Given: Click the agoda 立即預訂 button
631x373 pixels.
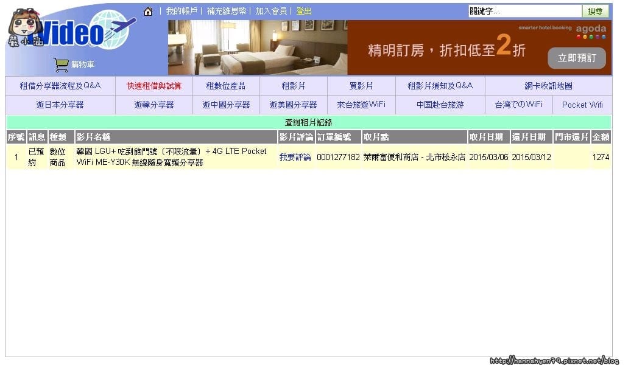Looking at the screenshot, I should click(577, 58).
